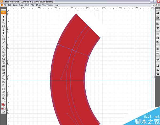This screenshot has height=125, width=160.
Task: Open the File menu
Action: 5,5
